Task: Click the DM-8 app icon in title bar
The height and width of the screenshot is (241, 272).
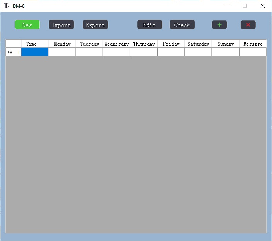Action: tap(7, 6)
